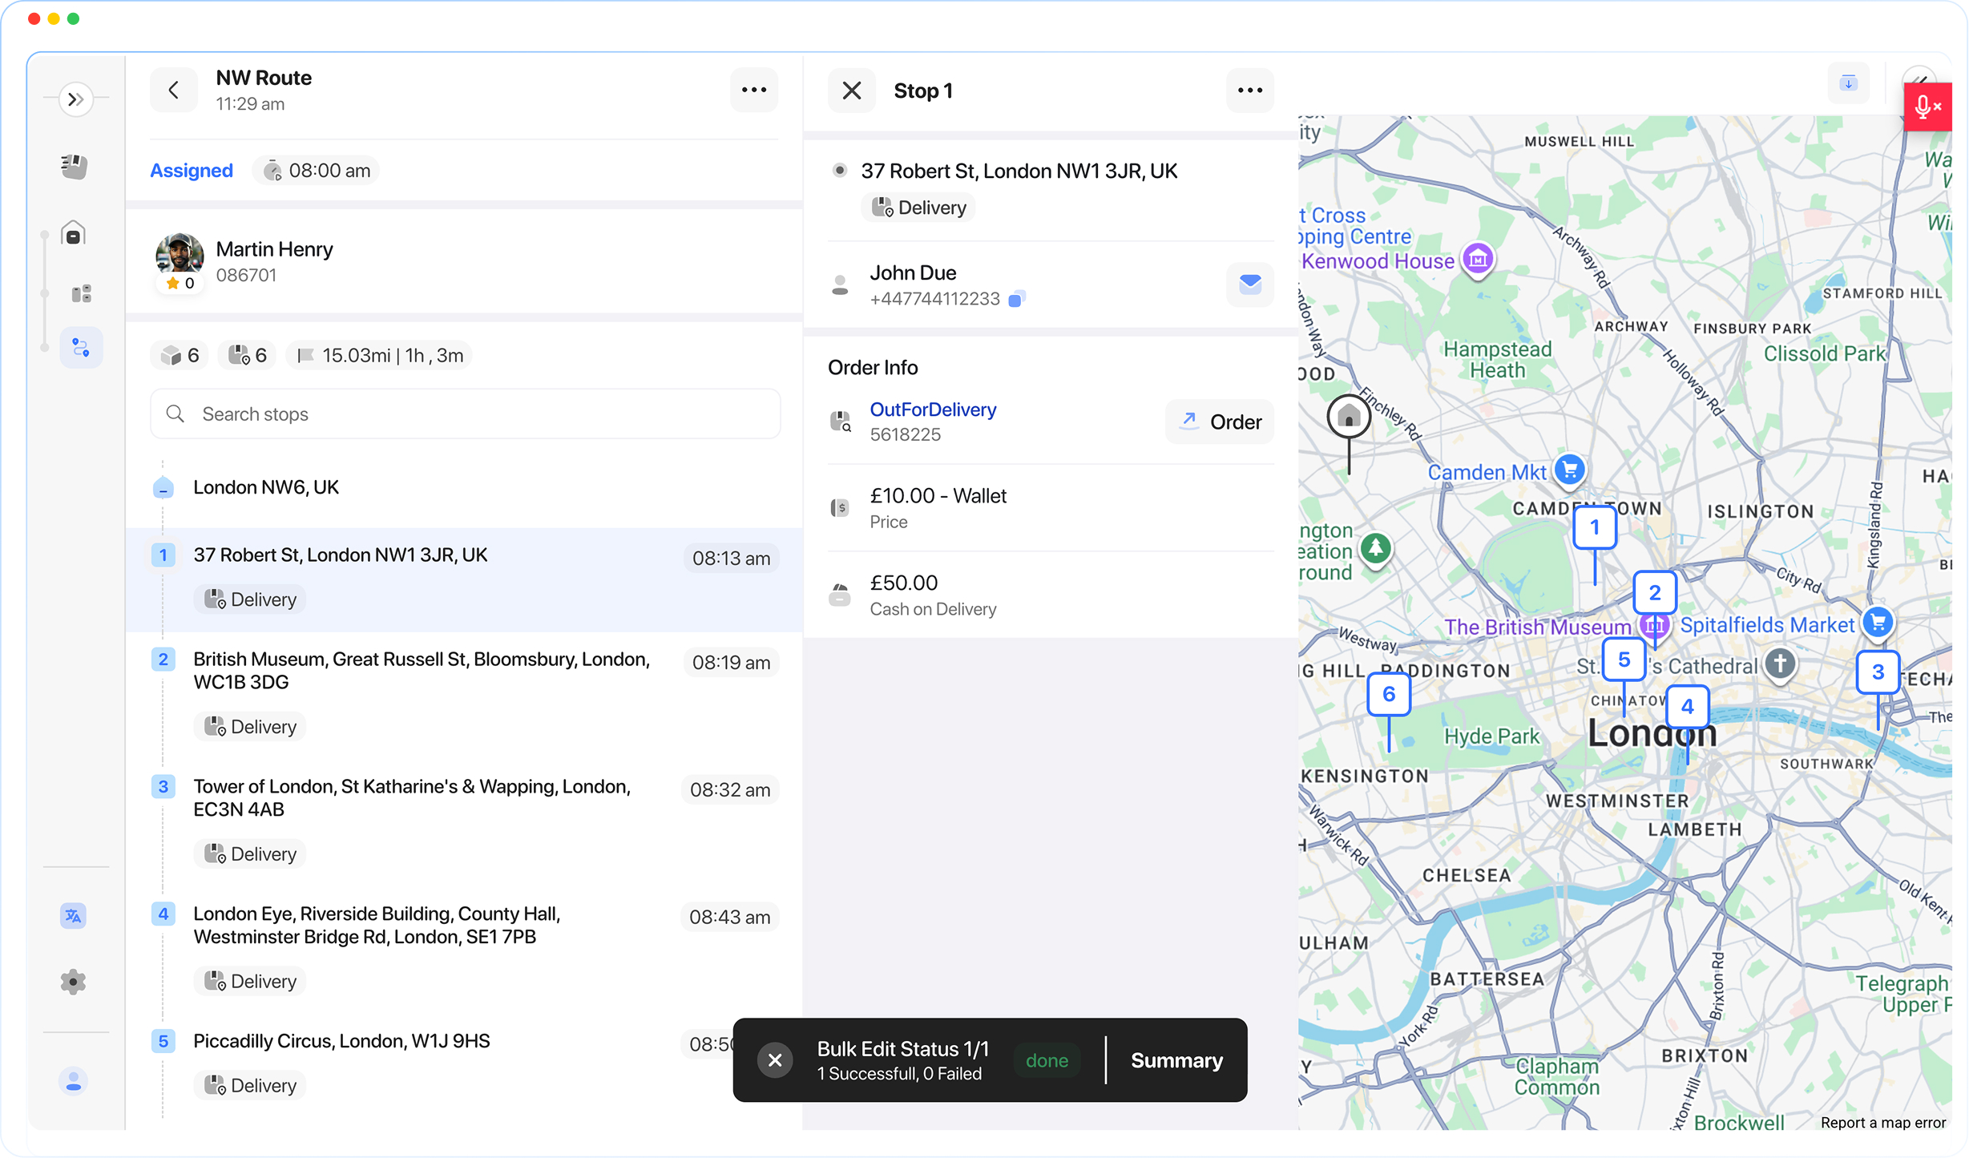Copy John Due's phone number

click(x=1016, y=298)
